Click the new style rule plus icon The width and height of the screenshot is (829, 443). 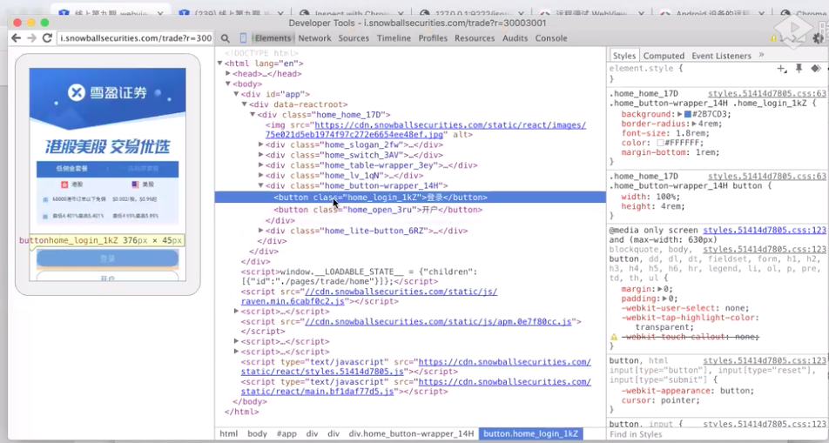pos(781,68)
